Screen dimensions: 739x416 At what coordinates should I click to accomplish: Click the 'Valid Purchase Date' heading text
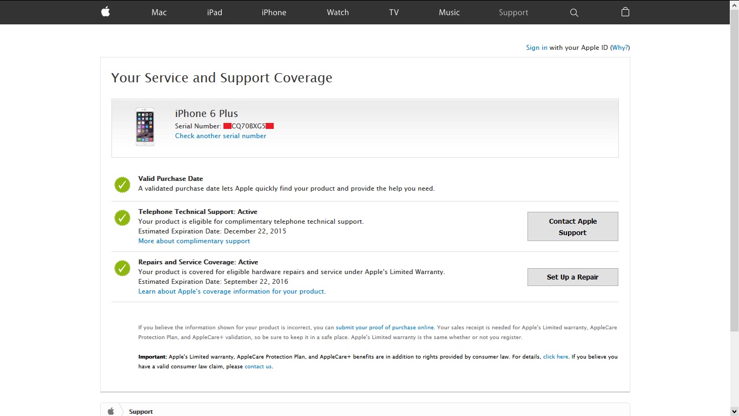click(x=170, y=179)
